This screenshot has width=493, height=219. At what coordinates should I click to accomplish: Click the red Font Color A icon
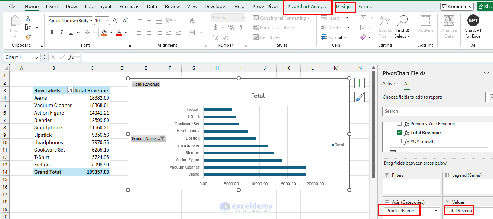(119, 33)
